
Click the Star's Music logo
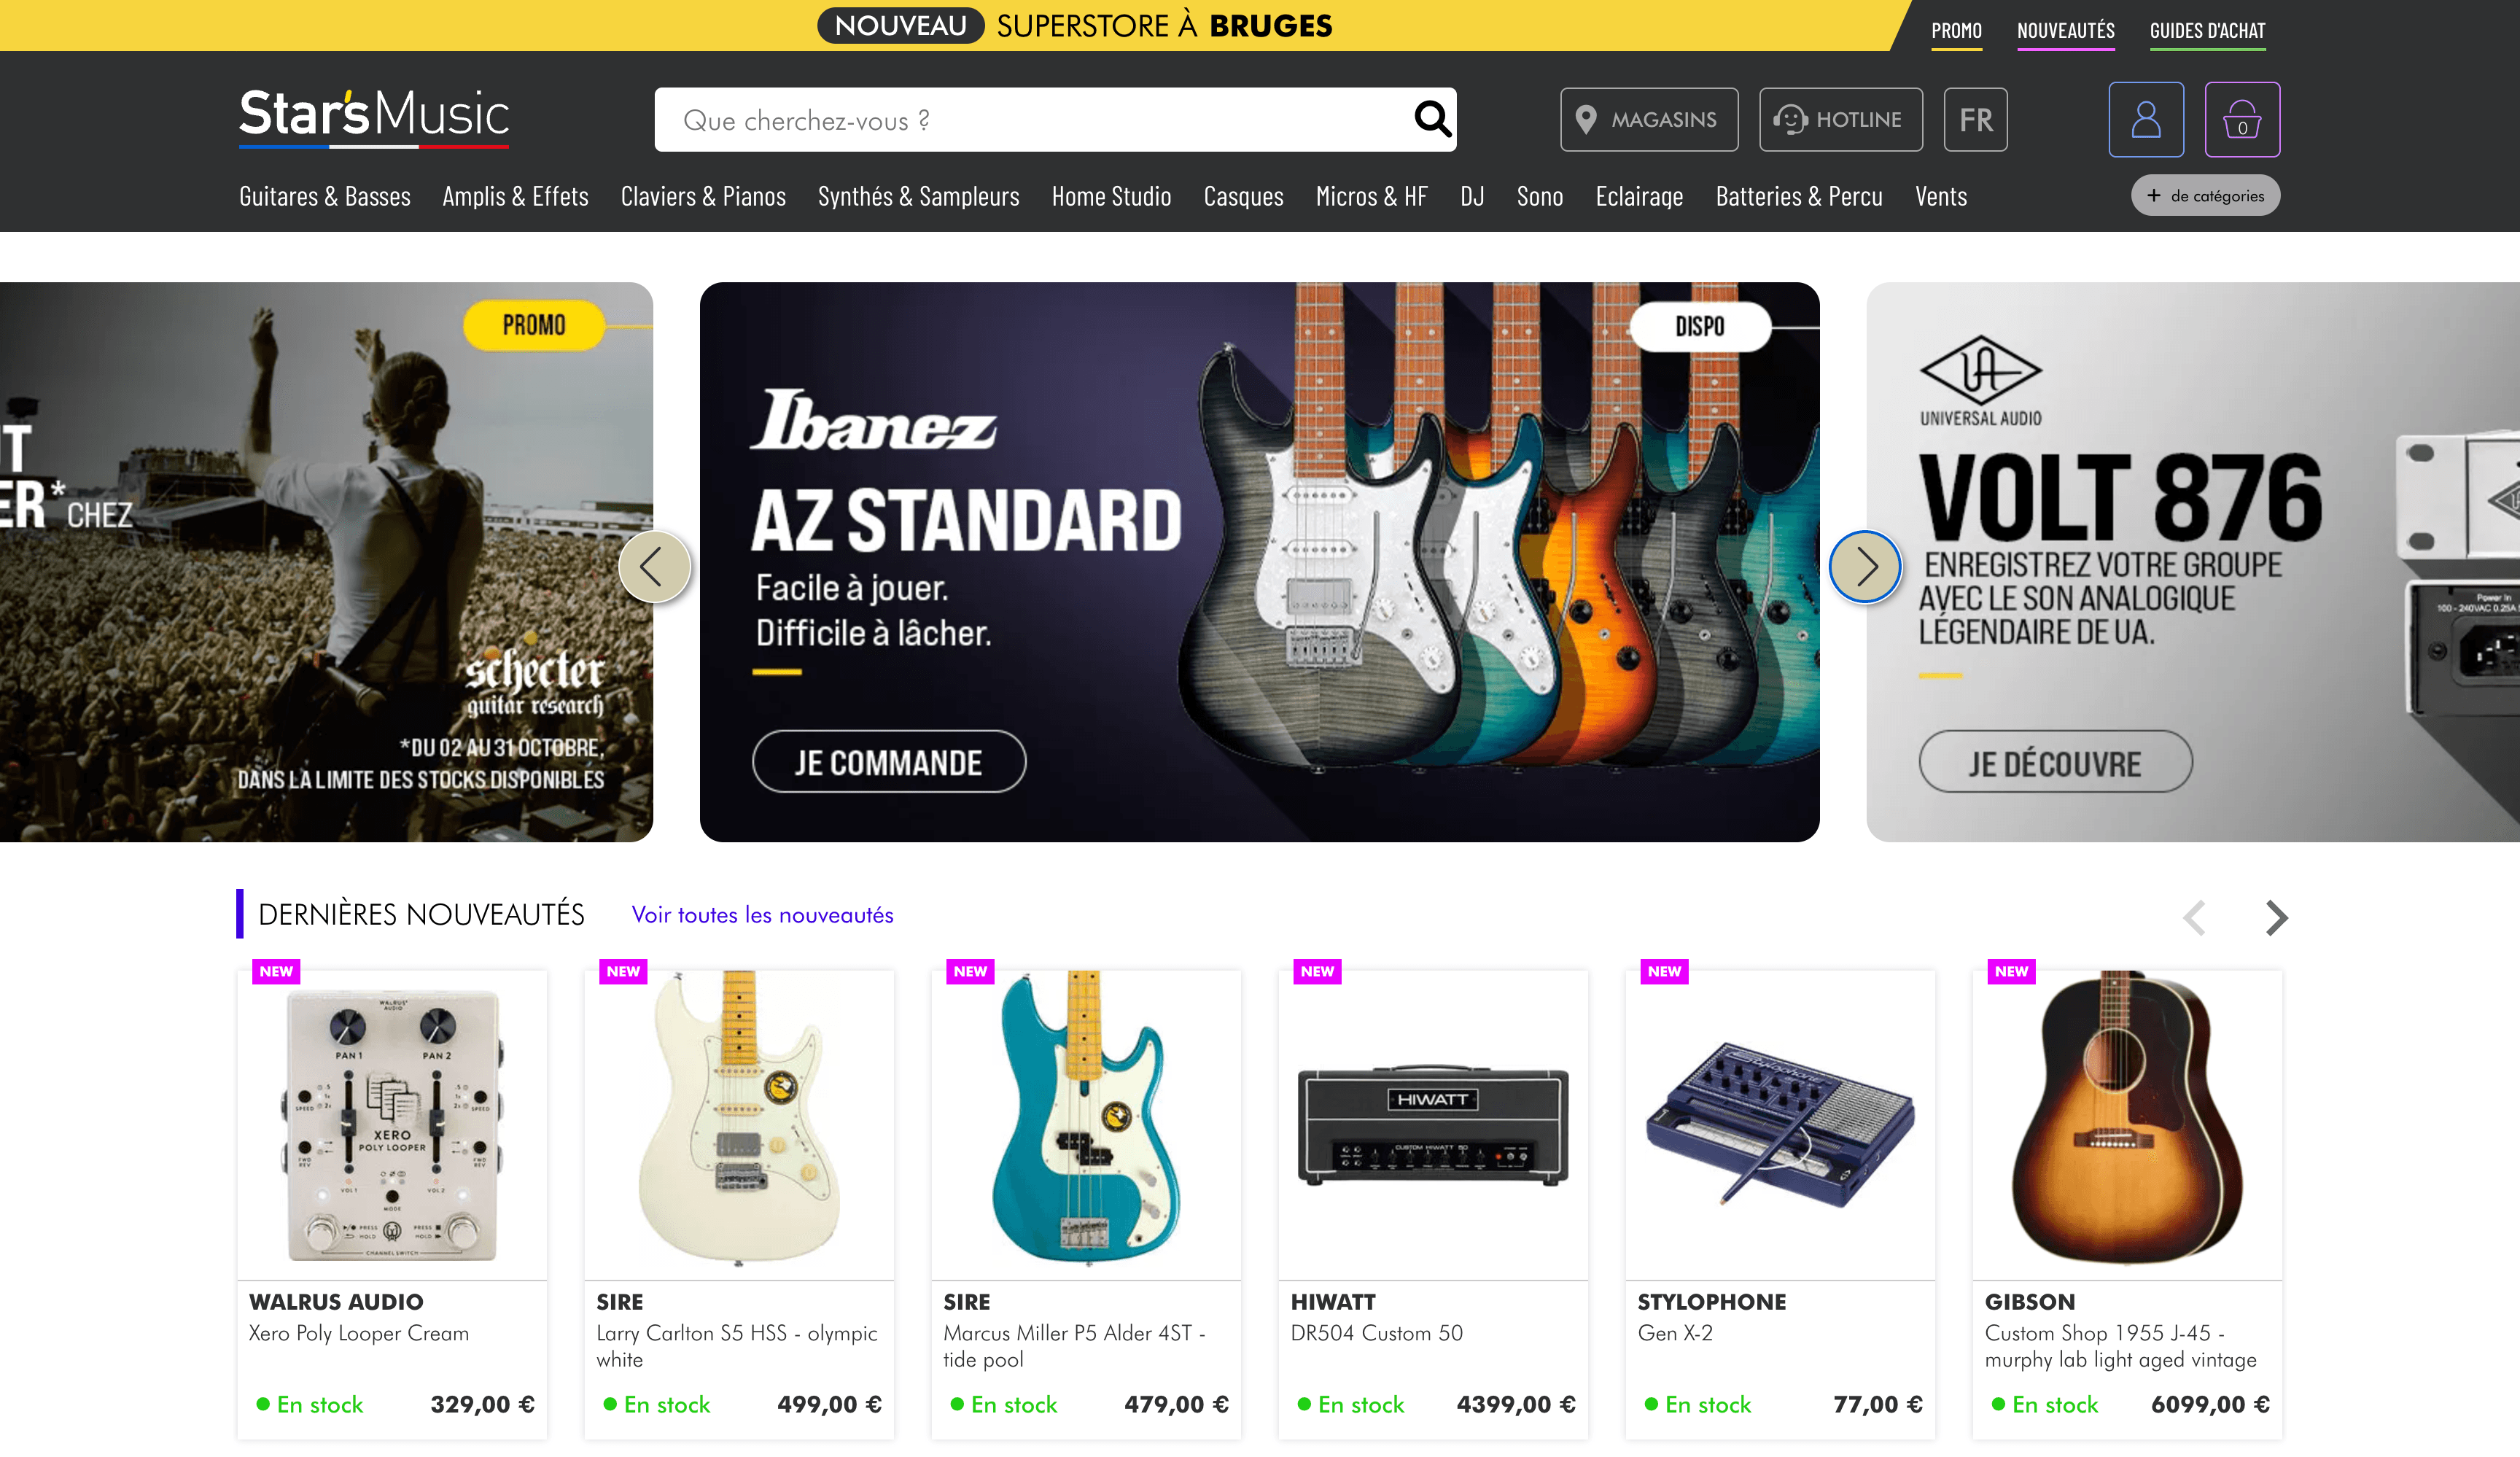(374, 118)
